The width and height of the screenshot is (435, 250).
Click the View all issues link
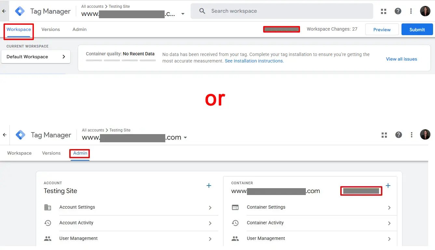point(401,59)
